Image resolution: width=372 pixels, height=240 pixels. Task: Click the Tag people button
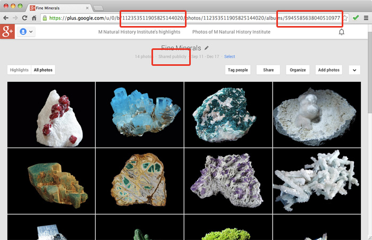point(238,70)
